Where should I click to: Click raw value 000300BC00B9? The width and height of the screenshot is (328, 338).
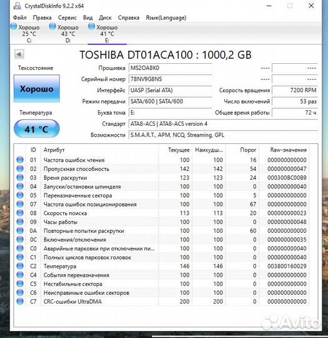point(287,178)
